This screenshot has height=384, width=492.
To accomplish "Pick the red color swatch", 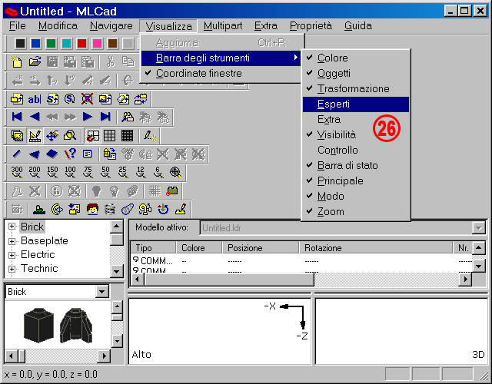I will [x=82, y=43].
